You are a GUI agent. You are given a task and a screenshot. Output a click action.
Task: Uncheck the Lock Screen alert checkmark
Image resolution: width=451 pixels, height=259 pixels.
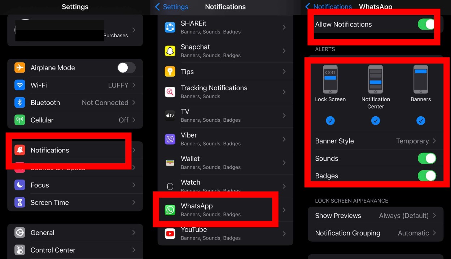(330, 121)
